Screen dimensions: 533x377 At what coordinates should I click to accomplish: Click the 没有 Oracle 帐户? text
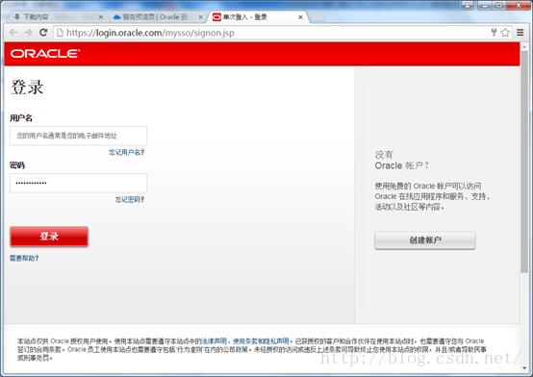(x=402, y=160)
